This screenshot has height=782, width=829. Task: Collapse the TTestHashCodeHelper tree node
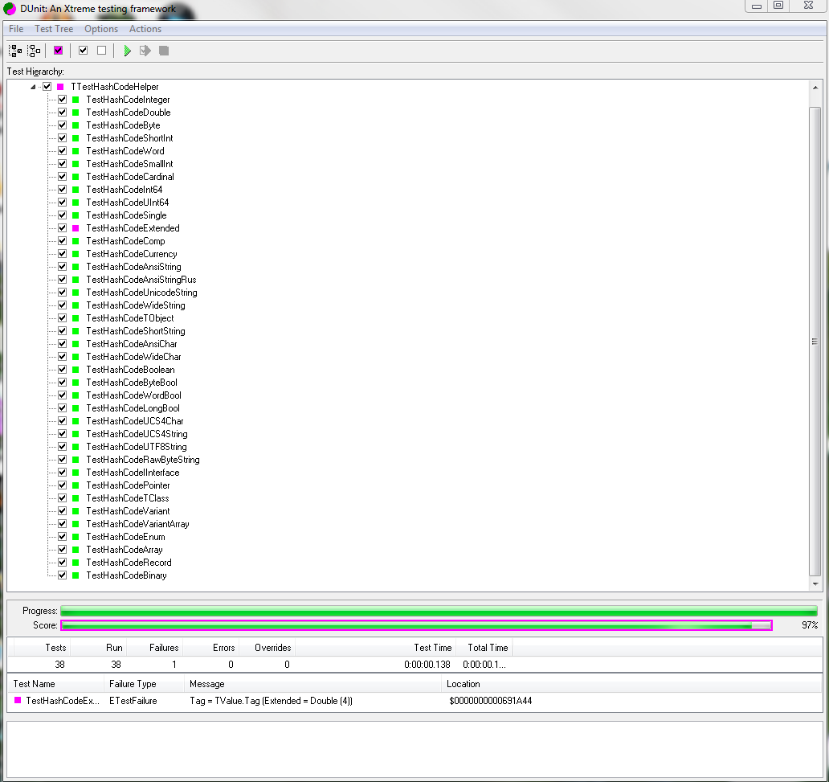click(33, 87)
